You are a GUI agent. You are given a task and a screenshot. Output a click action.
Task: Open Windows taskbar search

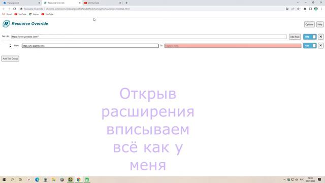pyautogui.click(x=12, y=179)
